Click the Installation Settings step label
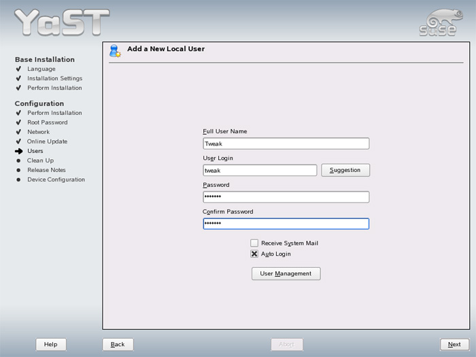This screenshot has height=357, width=476. pyautogui.click(x=54, y=78)
